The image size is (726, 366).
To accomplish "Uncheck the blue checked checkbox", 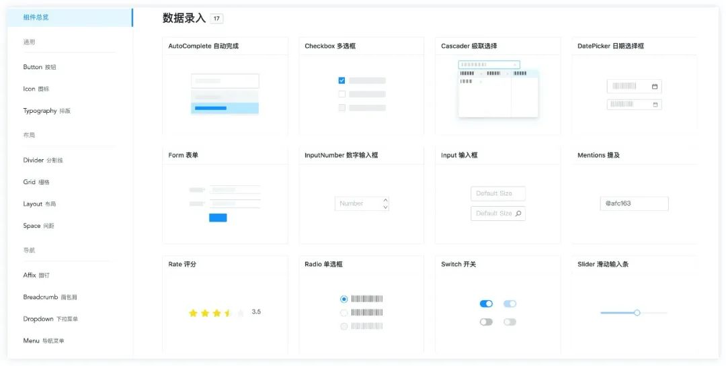I will pos(341,81).
